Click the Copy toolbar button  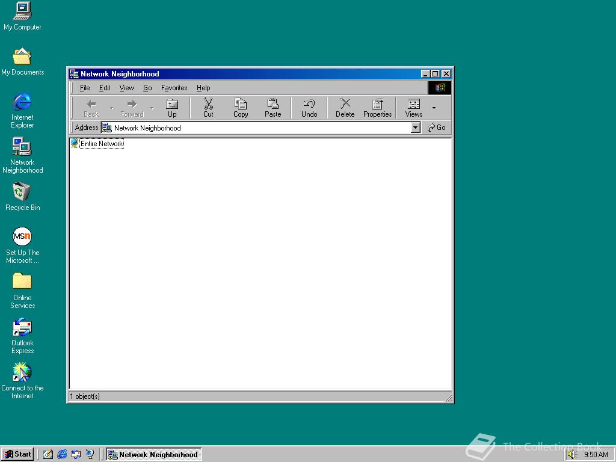[241, 108]
